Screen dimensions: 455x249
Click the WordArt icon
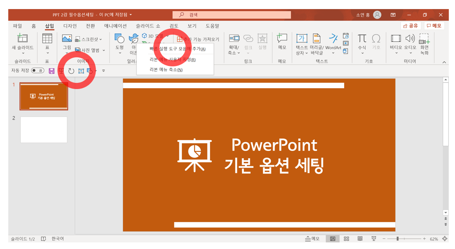(x=333, y=38)
